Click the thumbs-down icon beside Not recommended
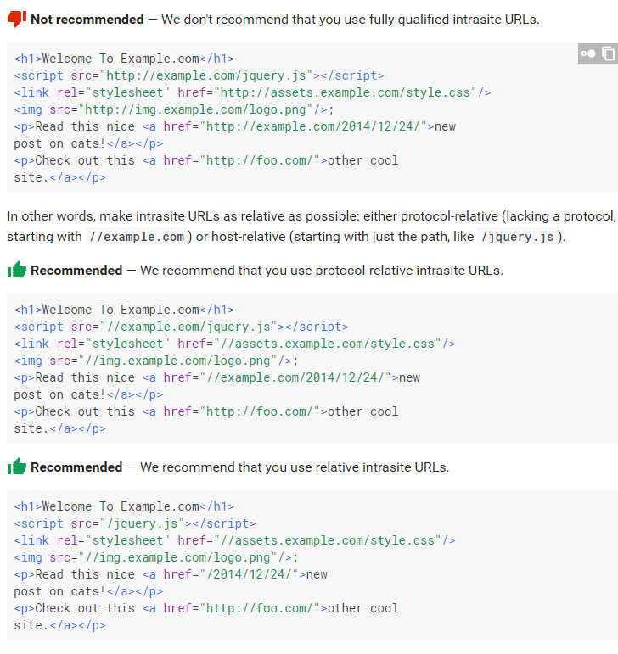Screen dimensions: 618x654 (x=17, y=20)
